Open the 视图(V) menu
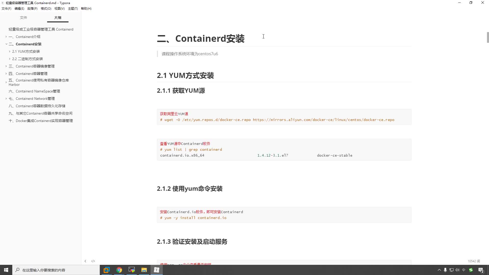Image resolution: width=489 pixels, height=275 pixels. 59,8
